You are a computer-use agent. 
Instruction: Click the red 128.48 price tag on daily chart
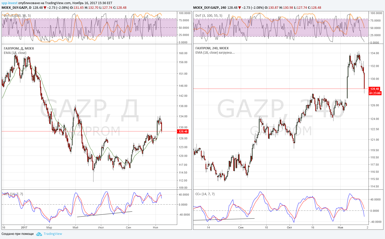pos(183,131)
